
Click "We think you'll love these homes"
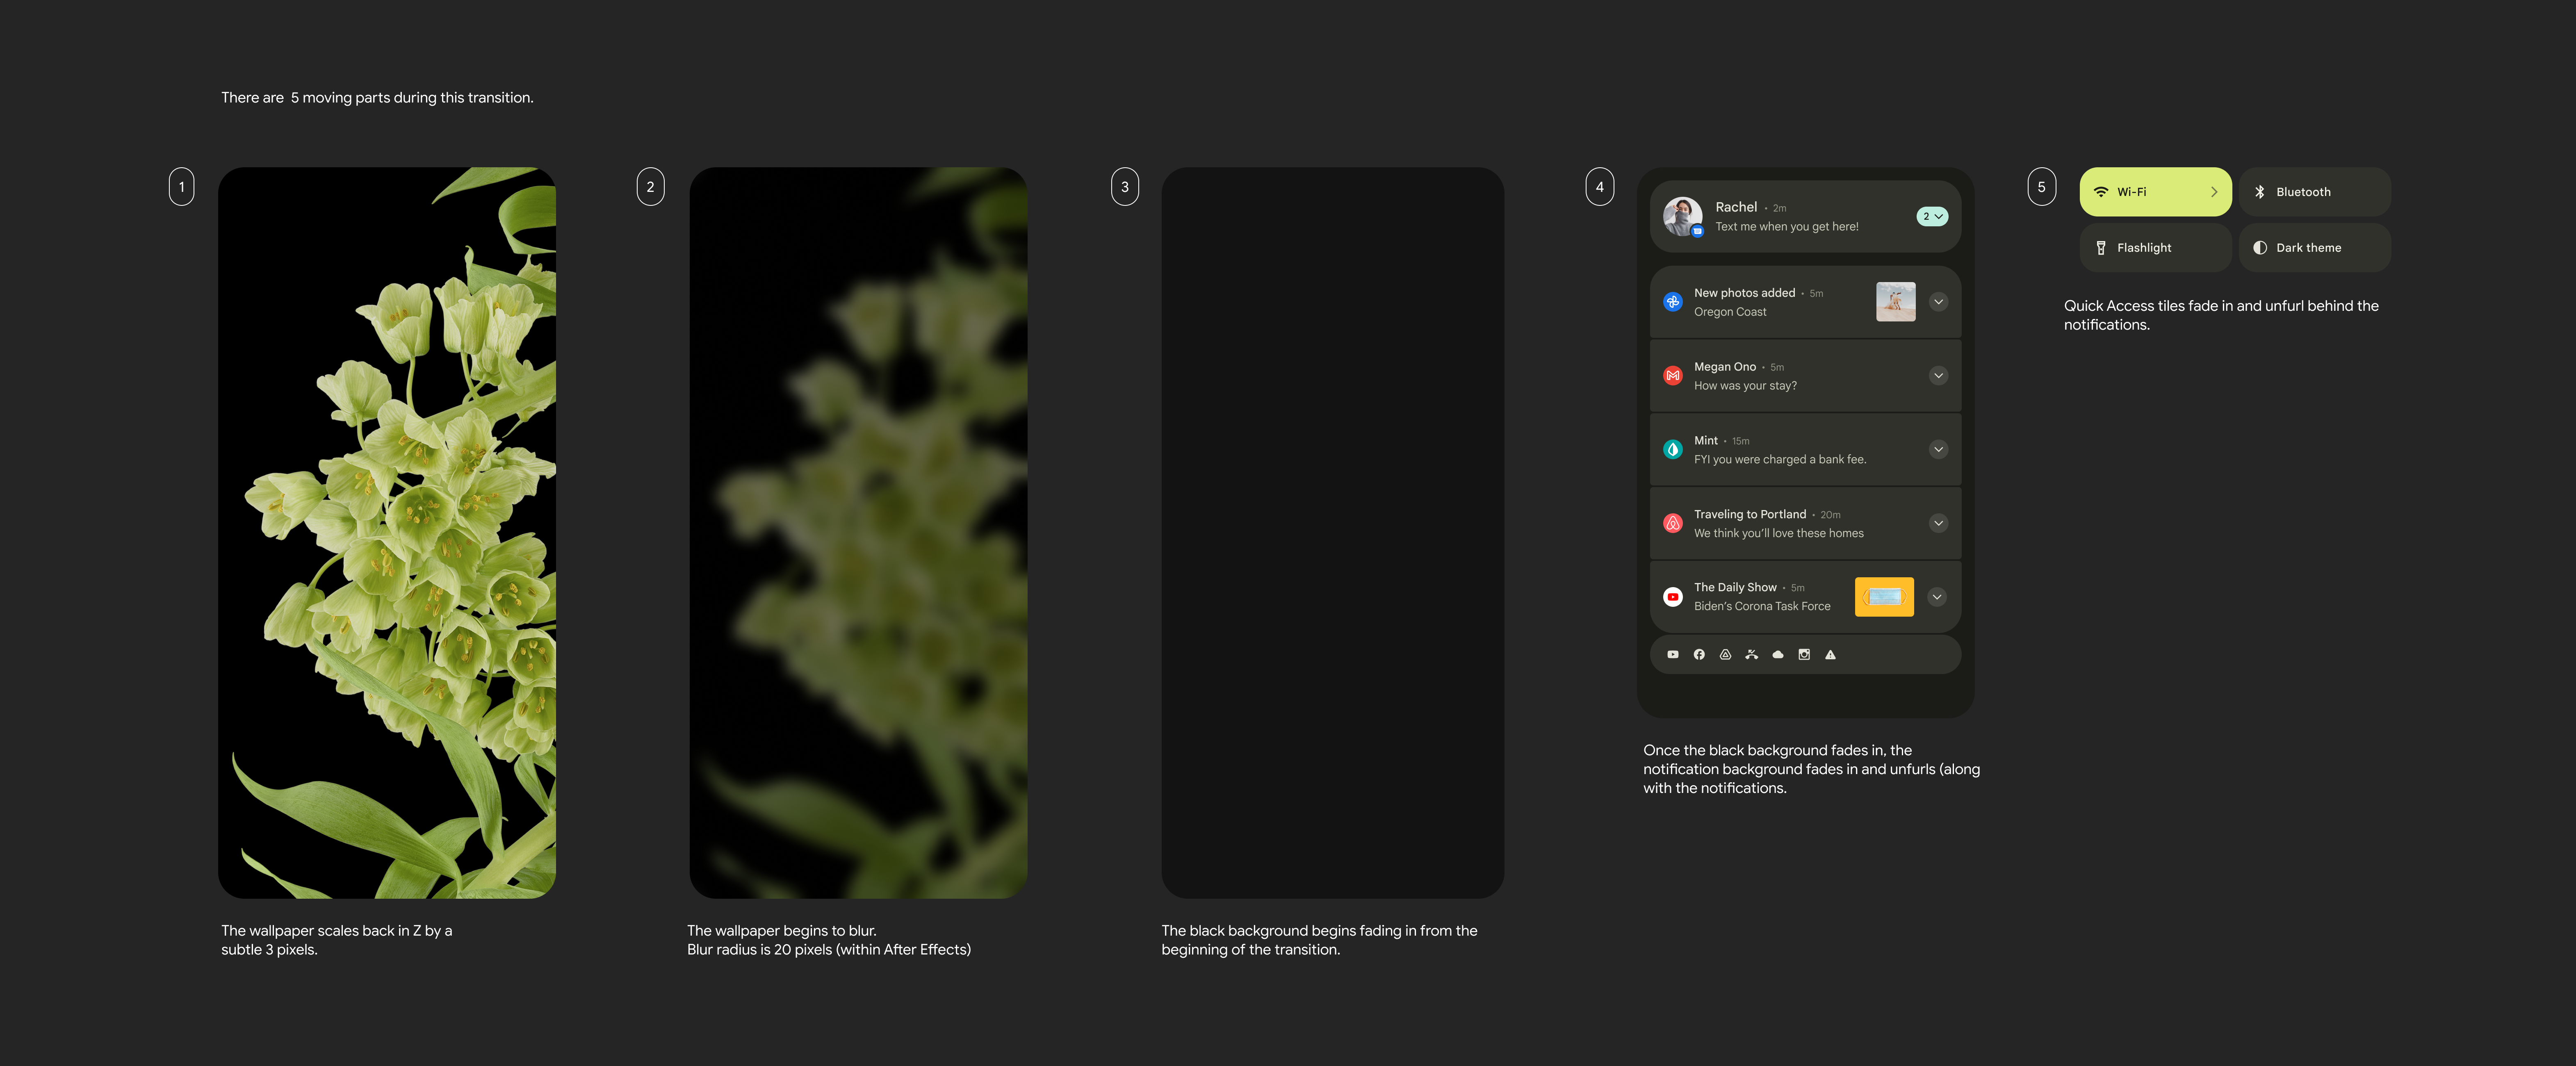1779,534
